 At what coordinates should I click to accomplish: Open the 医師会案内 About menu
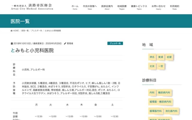[x=107, y=7]
